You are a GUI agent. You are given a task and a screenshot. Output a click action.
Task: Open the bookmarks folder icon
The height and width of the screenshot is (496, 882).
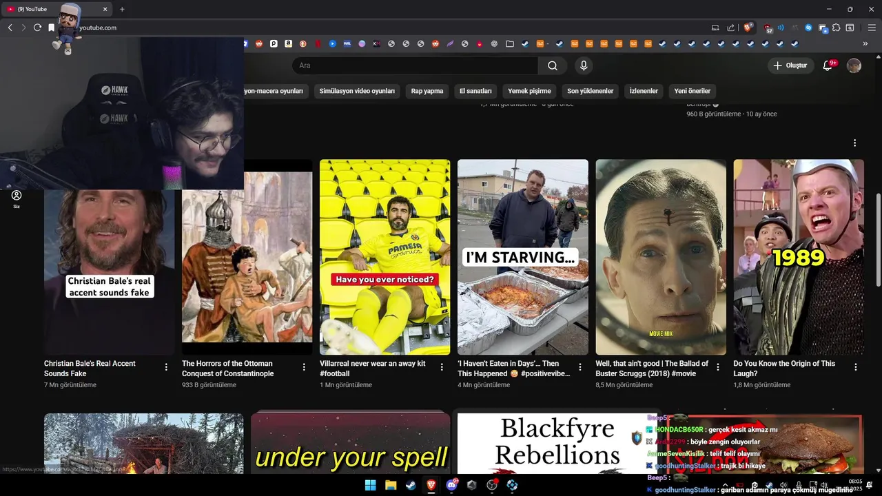click(x=510, y=43)
